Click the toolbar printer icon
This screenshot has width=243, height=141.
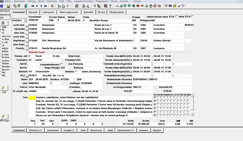84,6
